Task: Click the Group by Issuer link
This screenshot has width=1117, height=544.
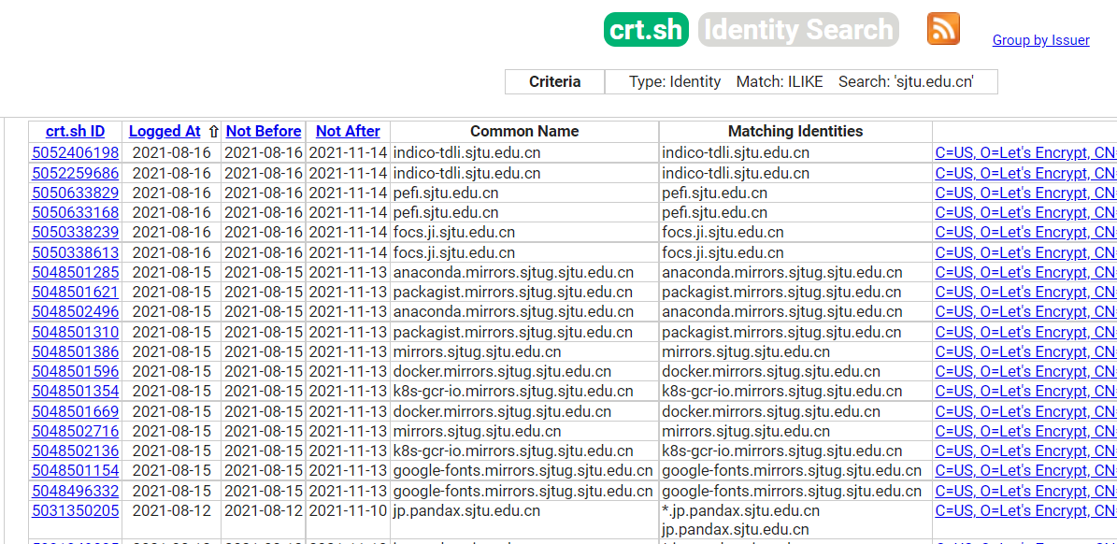Action: 1040,40
